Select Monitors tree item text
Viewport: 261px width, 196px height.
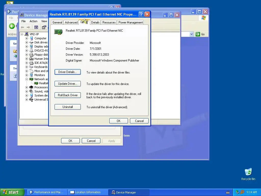pos(40,75)
